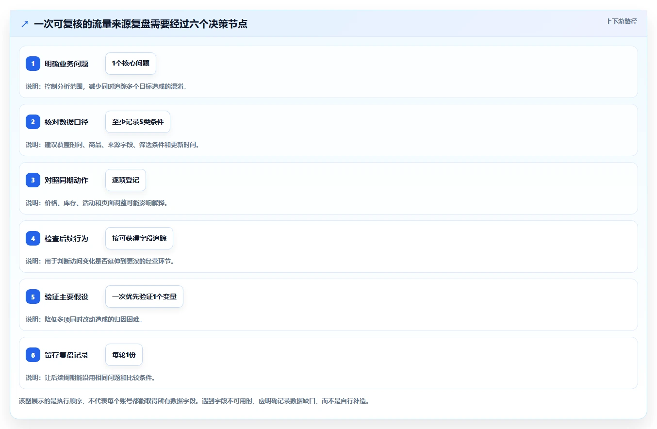Click the 每轮1份 pill
Screen dimensions: 657x429
(124, 355)
